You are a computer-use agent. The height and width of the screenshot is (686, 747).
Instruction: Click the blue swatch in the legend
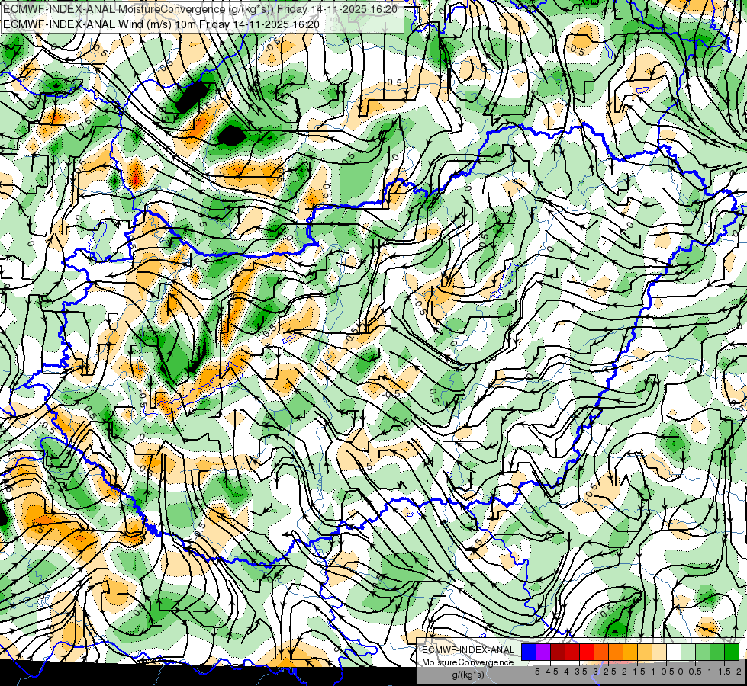coord(529,652)
